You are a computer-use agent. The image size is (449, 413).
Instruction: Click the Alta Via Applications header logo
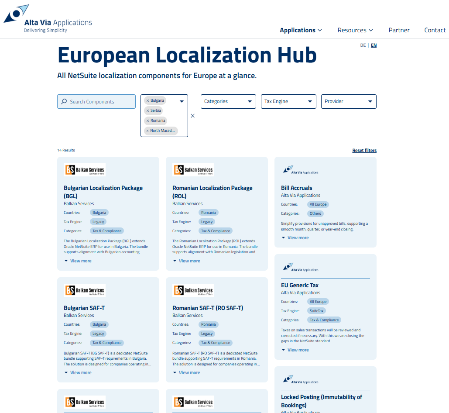48,19
